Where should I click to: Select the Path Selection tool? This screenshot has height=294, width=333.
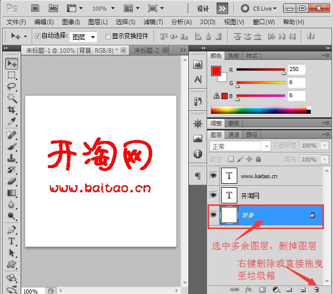tap(12, 253)
